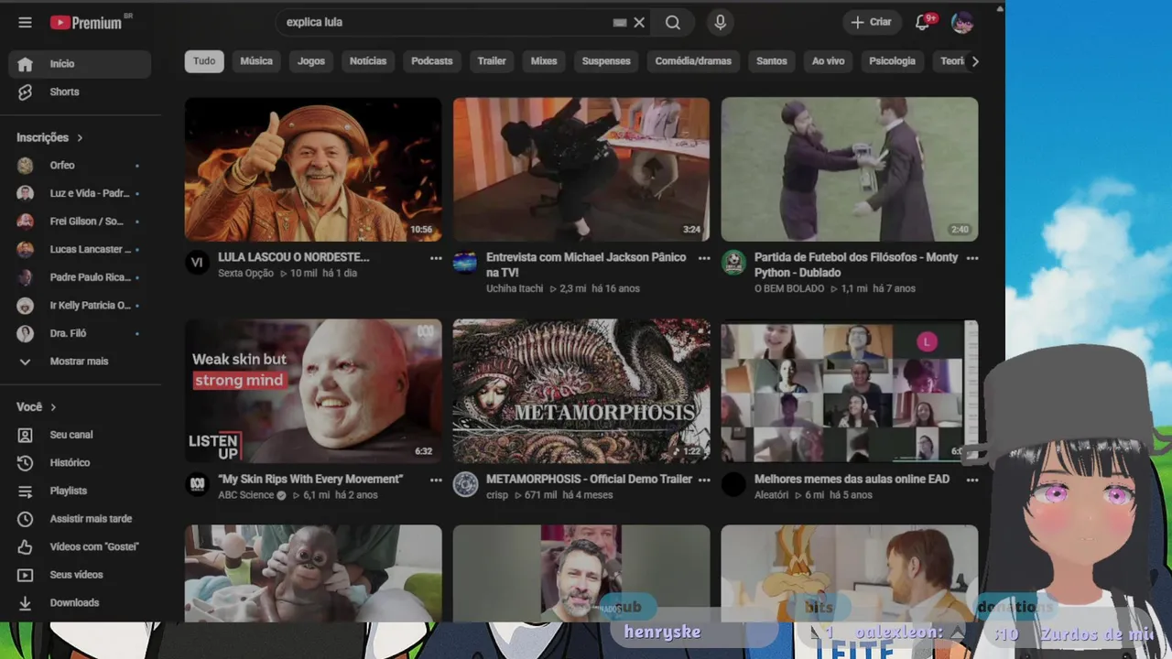Select the Tudo filter chip
The image size is (1172, 659).
(204, 61)
